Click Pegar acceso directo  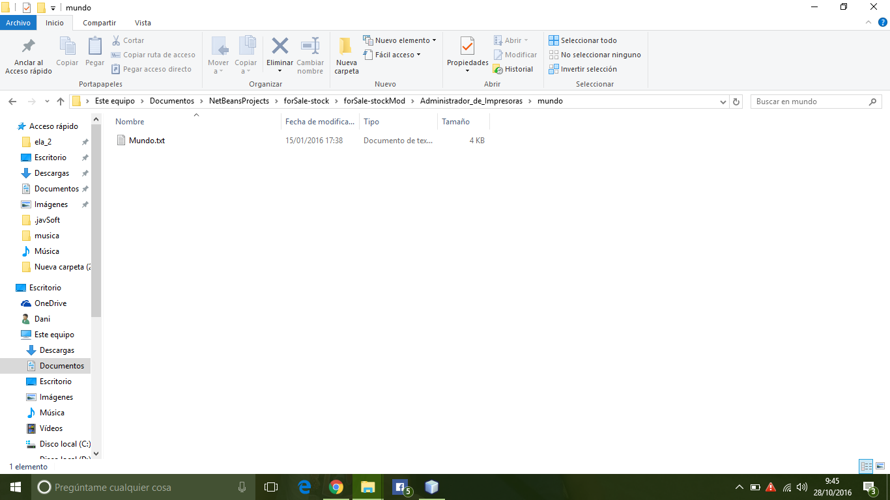[x=152, y=69]
